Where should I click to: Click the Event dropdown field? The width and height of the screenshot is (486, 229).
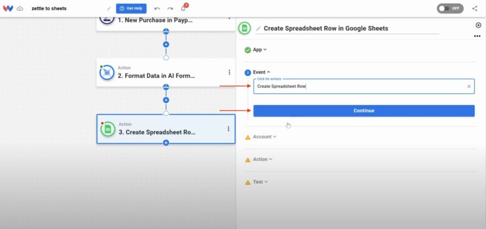(364, 86)
